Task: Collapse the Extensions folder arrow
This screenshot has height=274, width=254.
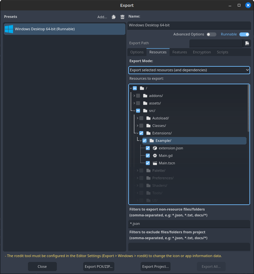Action: 137,133
